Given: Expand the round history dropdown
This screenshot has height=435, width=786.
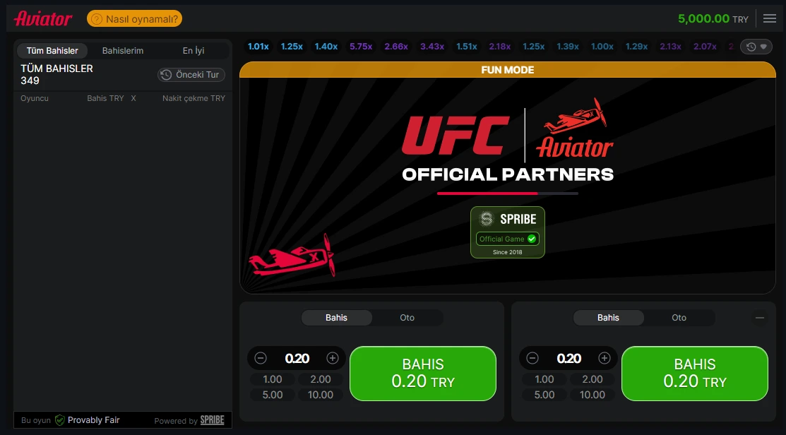Looking at the screenshot, I should (756, 47).
